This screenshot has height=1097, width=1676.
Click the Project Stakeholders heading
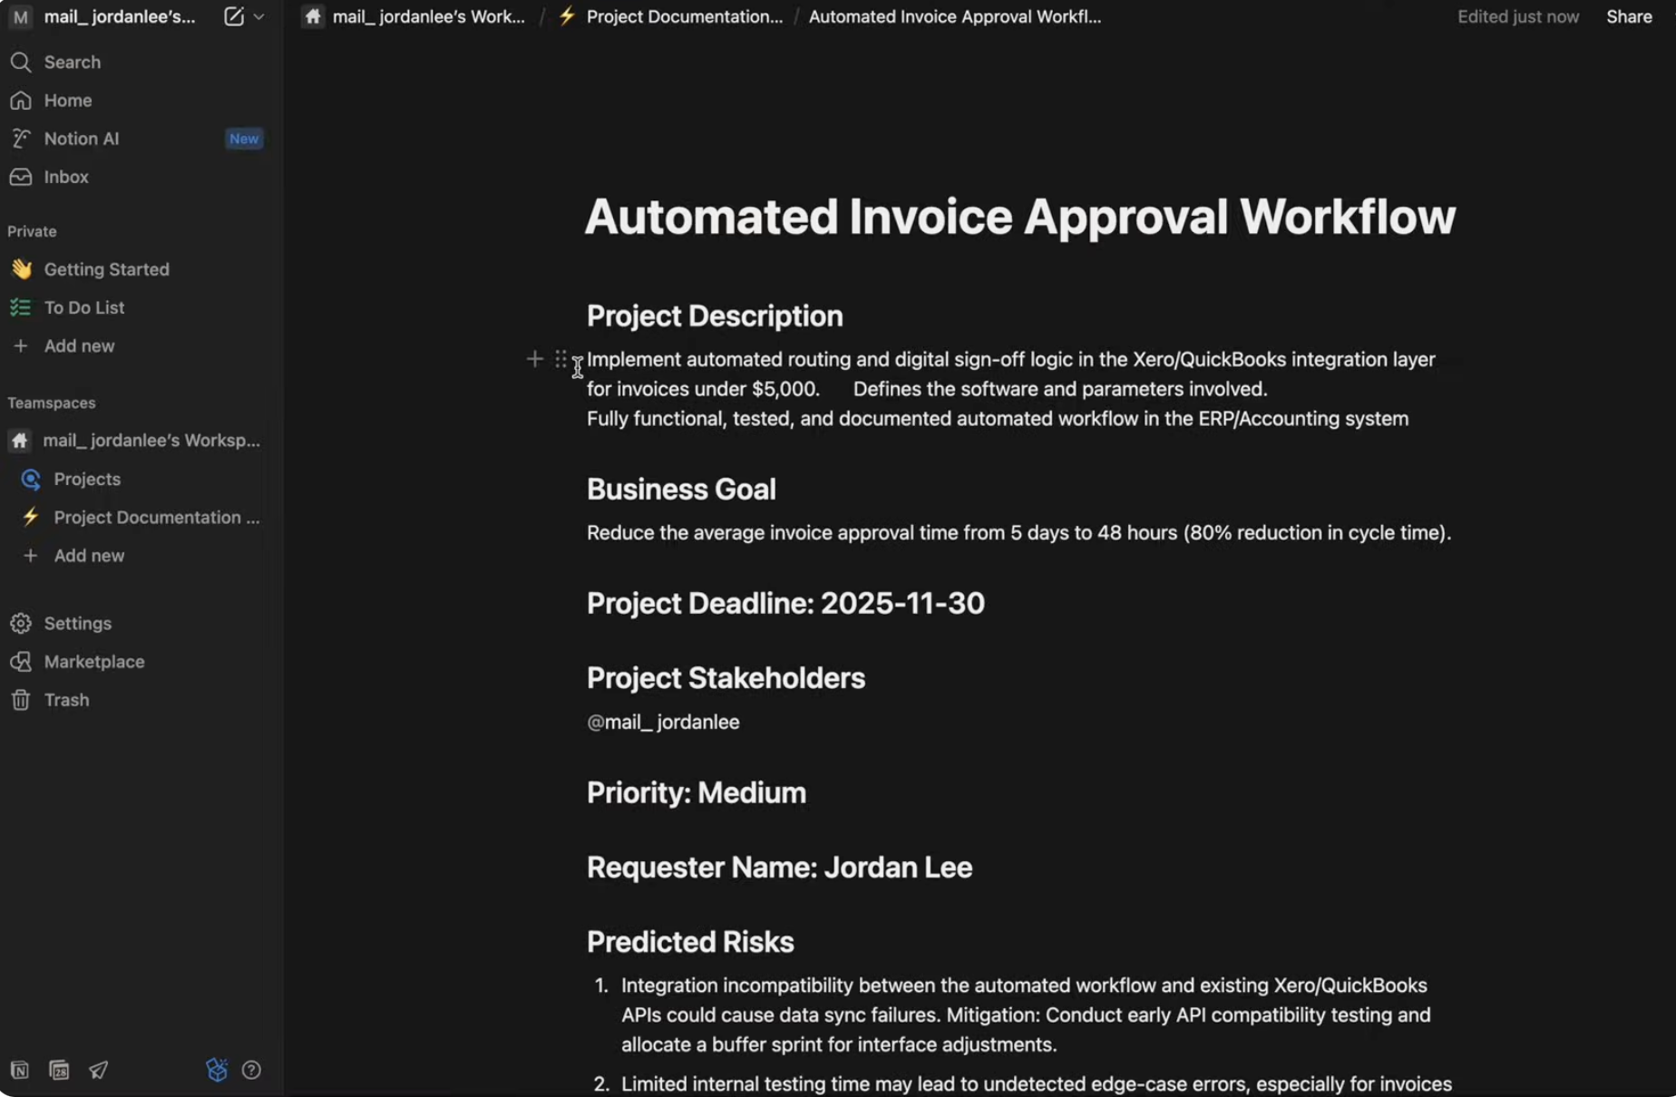click(x=726, y=677)
